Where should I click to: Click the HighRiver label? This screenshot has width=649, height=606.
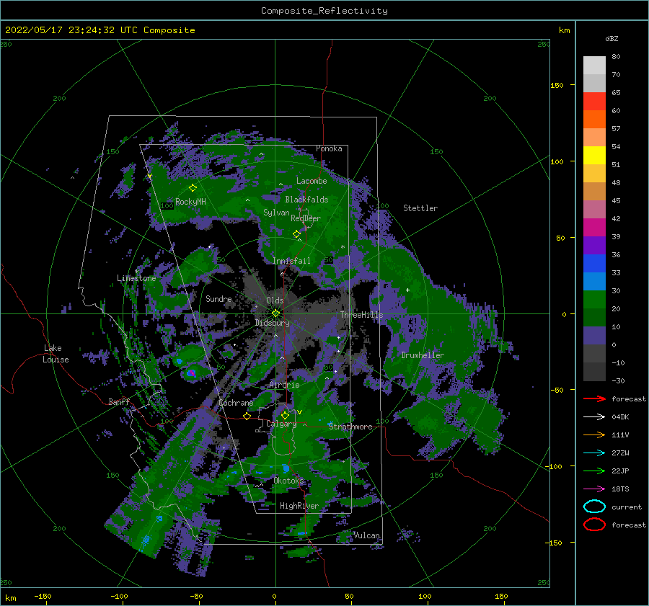tap(299, 506)
